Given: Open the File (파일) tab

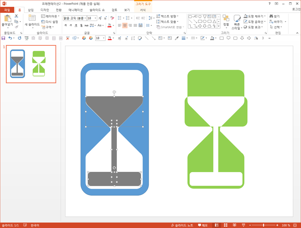Looking at the screenshot, I should coord(7,10).
